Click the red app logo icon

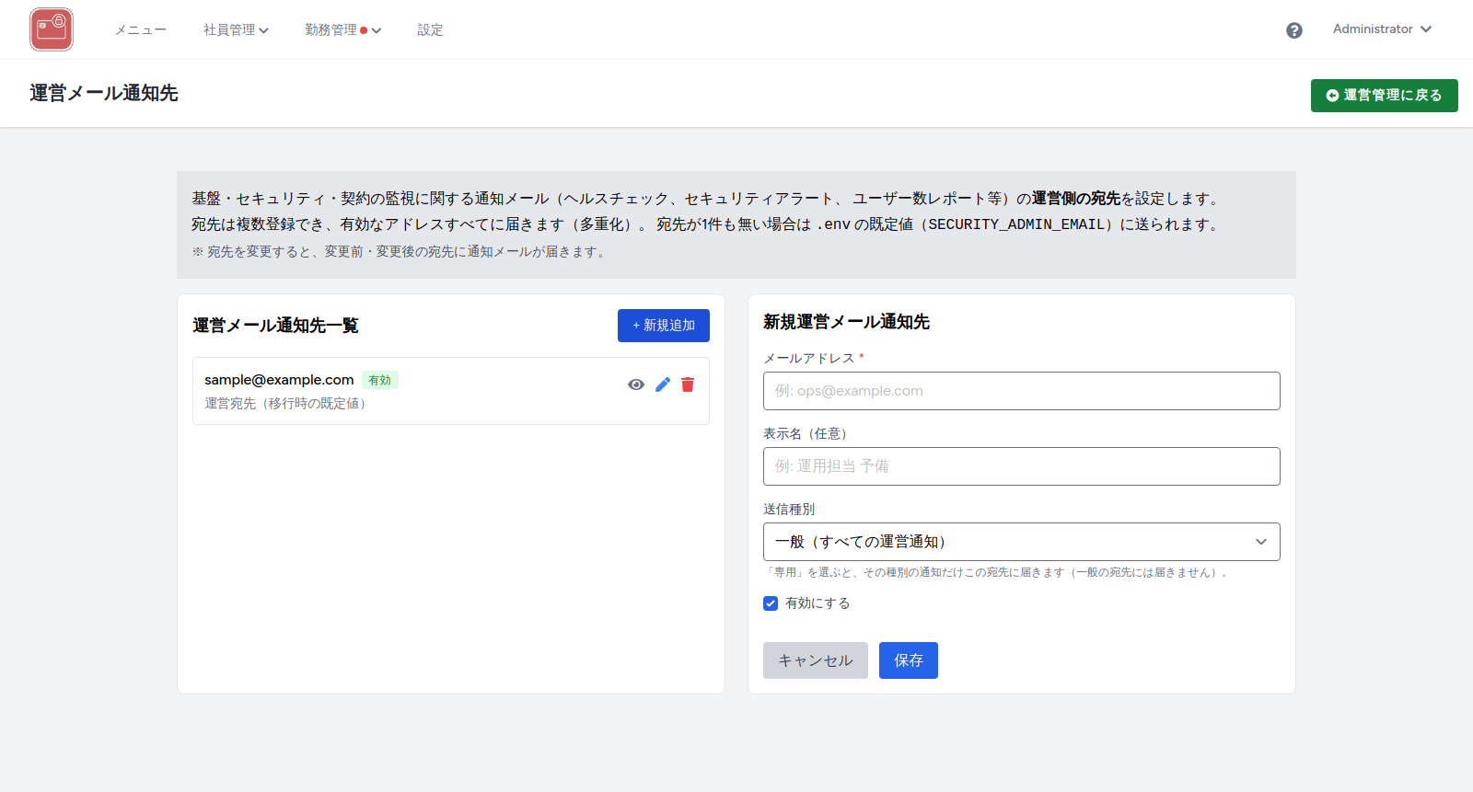point(52,29)
